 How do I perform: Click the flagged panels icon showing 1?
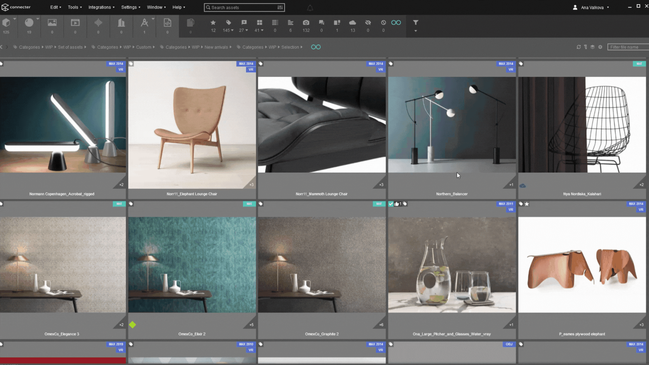click(x=337, y=23)
